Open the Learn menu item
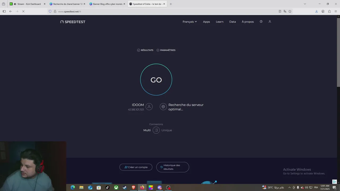This screenshot has height=191, width=340. tap(220, 22)
